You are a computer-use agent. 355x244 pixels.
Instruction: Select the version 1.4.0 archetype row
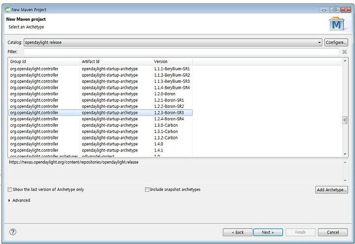[100, 144]
